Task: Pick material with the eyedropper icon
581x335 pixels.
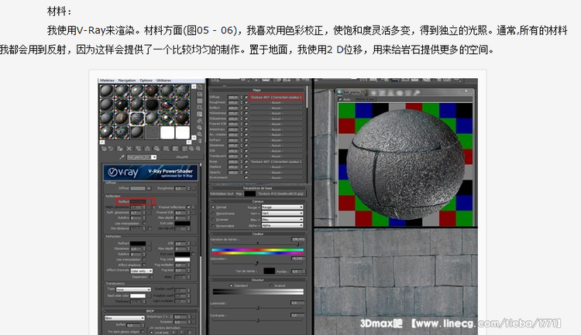Action: [x=122, y=157]
